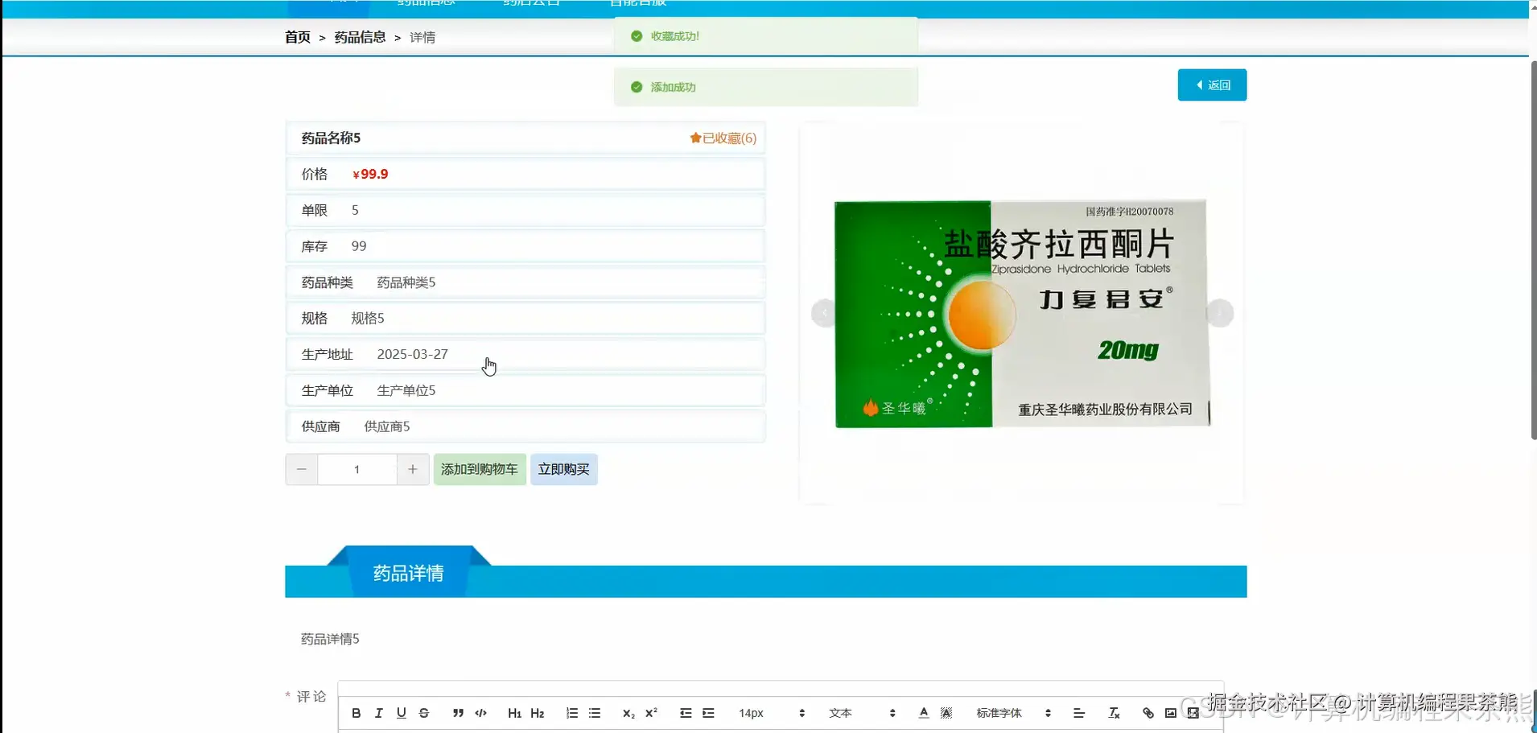Insert a code block in the editor
Screen dimensions: 1537x733
480,713
